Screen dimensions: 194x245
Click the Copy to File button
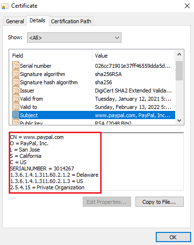(160, 202)
